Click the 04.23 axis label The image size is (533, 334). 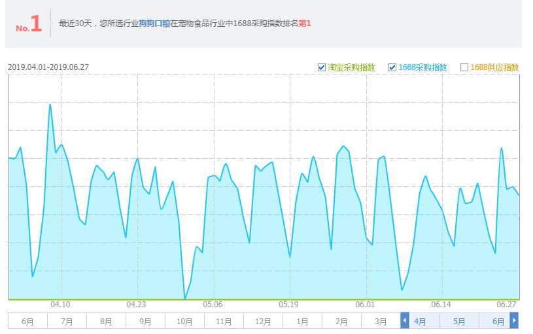136,304
